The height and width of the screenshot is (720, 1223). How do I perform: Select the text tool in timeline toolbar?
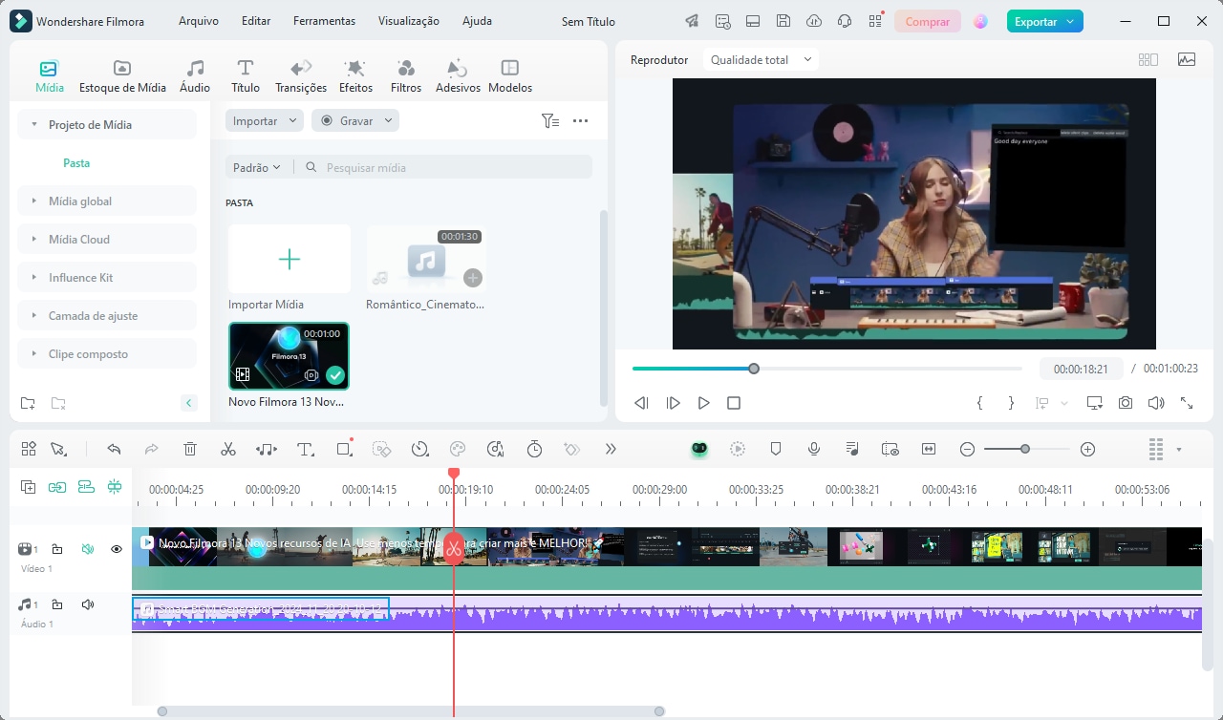pyautogui.click(x=306, y=449)
